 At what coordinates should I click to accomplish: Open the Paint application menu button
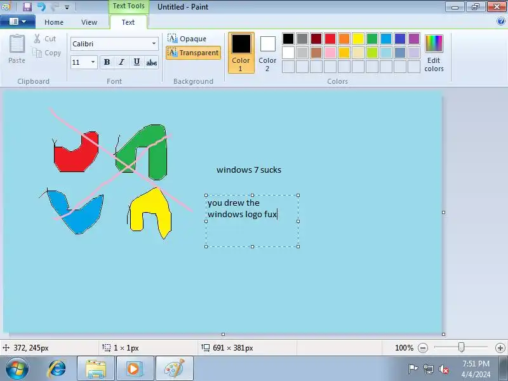coord(18,22)
